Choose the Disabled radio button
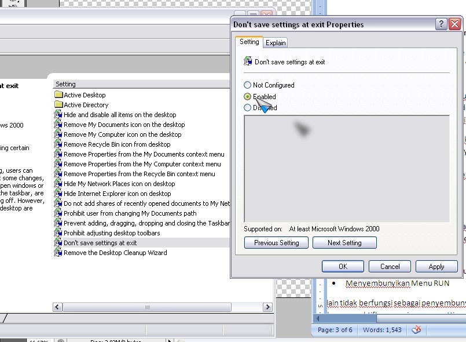The image size is (466, 342). pos(248,107)
